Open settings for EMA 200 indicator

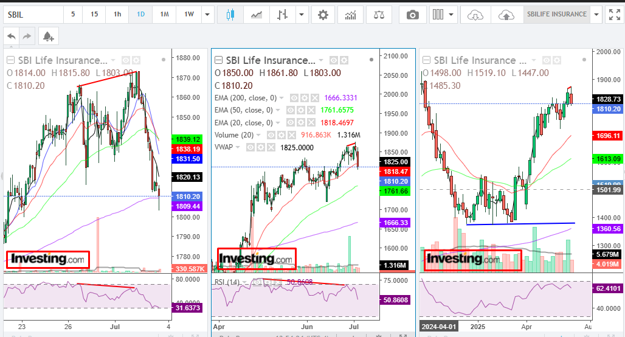[x=305, y=98]
